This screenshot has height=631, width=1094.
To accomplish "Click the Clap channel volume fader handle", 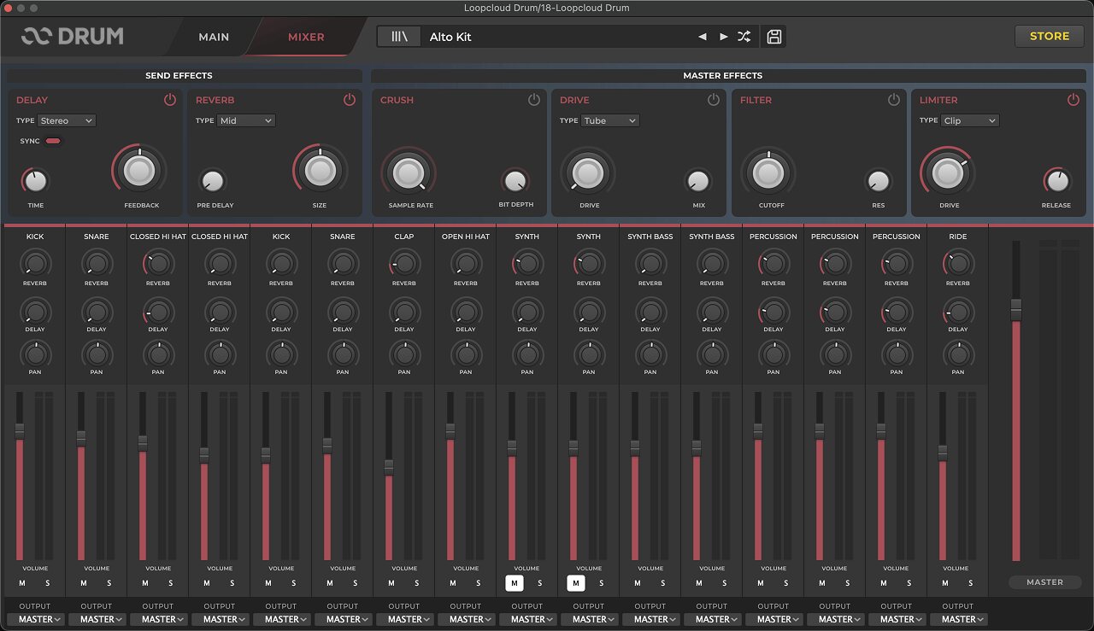I will point(389,467).
